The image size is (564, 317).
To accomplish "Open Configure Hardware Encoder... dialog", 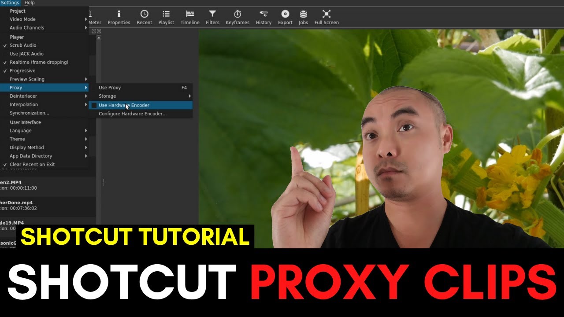I will pos(141,114).
